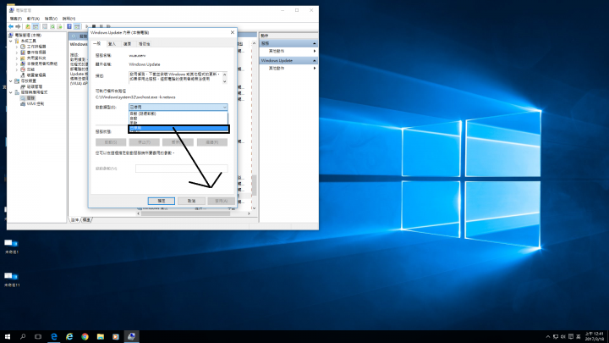Screen dimensions: 609x343
Task: Choose 手動 (Manual) in startup type list
Action: click(178, 123)
